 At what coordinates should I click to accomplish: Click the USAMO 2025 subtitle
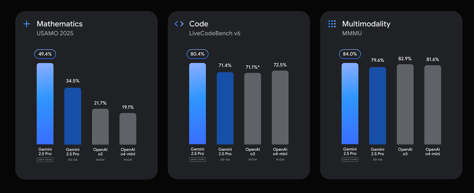(55, 33)
